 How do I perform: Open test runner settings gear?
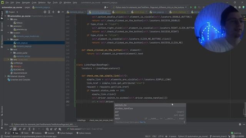(60, 129)
